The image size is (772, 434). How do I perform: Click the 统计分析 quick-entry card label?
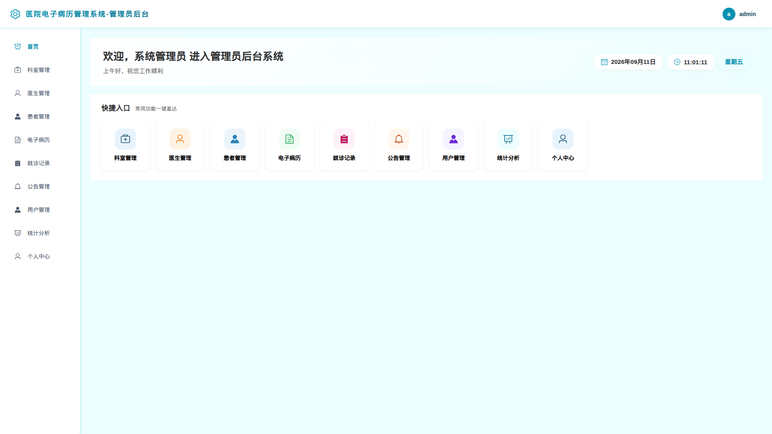508,158
